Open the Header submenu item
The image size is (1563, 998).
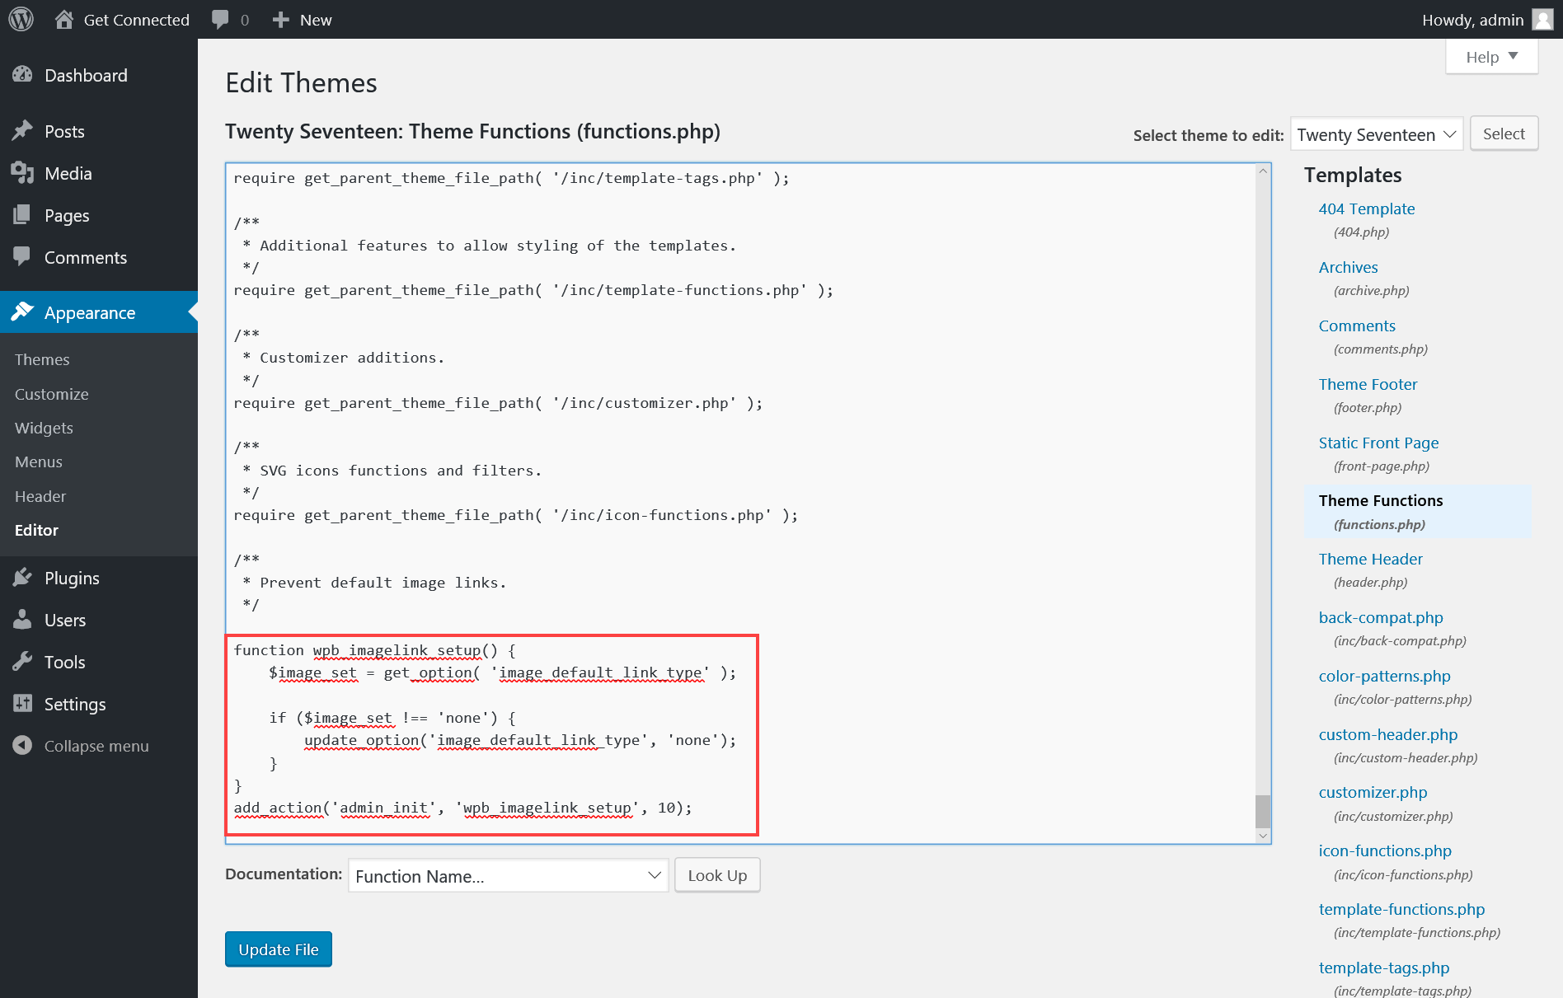click(40, 496)
